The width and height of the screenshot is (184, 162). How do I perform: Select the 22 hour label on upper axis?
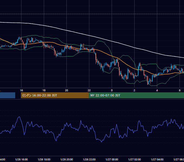pos(89,90)
